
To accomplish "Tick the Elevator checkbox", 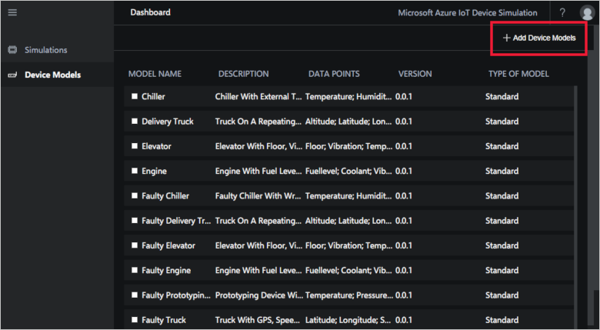I will tap(135, 146).
